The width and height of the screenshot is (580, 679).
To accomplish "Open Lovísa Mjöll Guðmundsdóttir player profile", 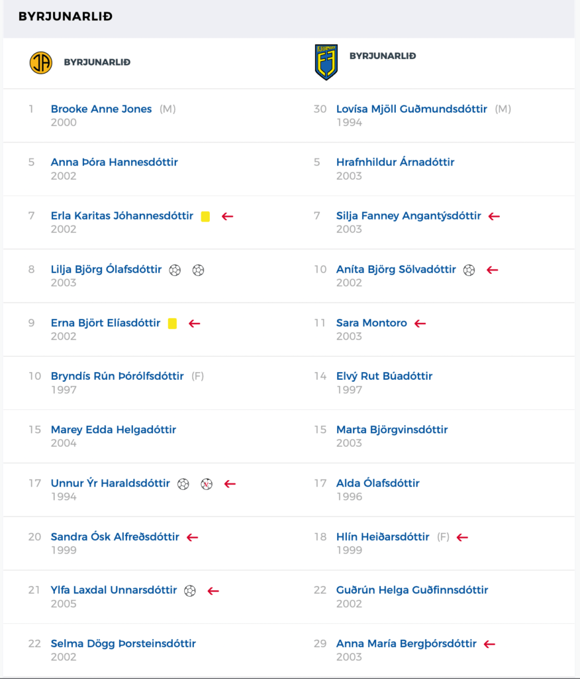I will click(x=412, y=109).
